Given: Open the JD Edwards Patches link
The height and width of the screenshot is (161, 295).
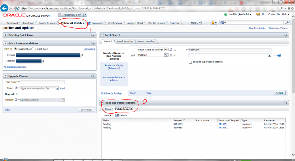Looking at the screenshot, I should tap(111, 94).
